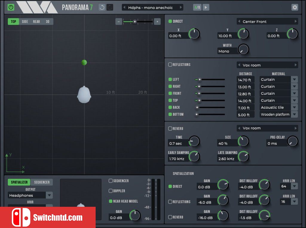Image resolution: width=306 pixels, height=228 pixels.
Task: Select next preset arrow in header
Action: pyautogui.click(x=181, y=7)
